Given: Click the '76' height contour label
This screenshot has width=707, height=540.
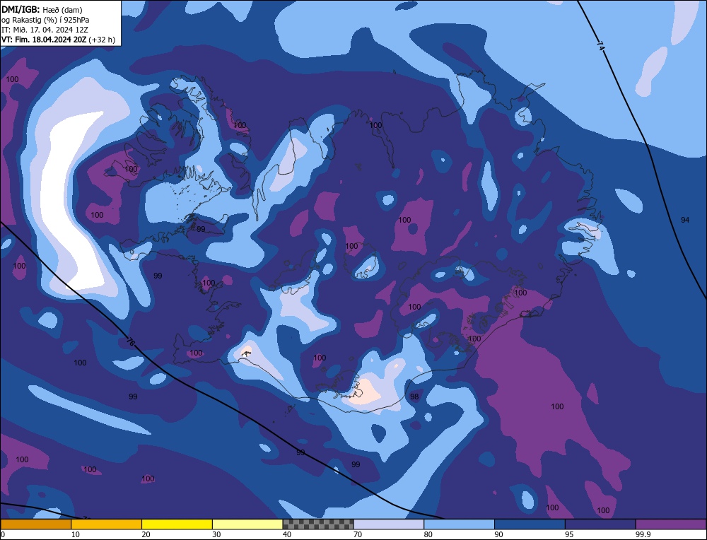Looking at the screenshot, I should pyautogui.click(x=130, y=341).
